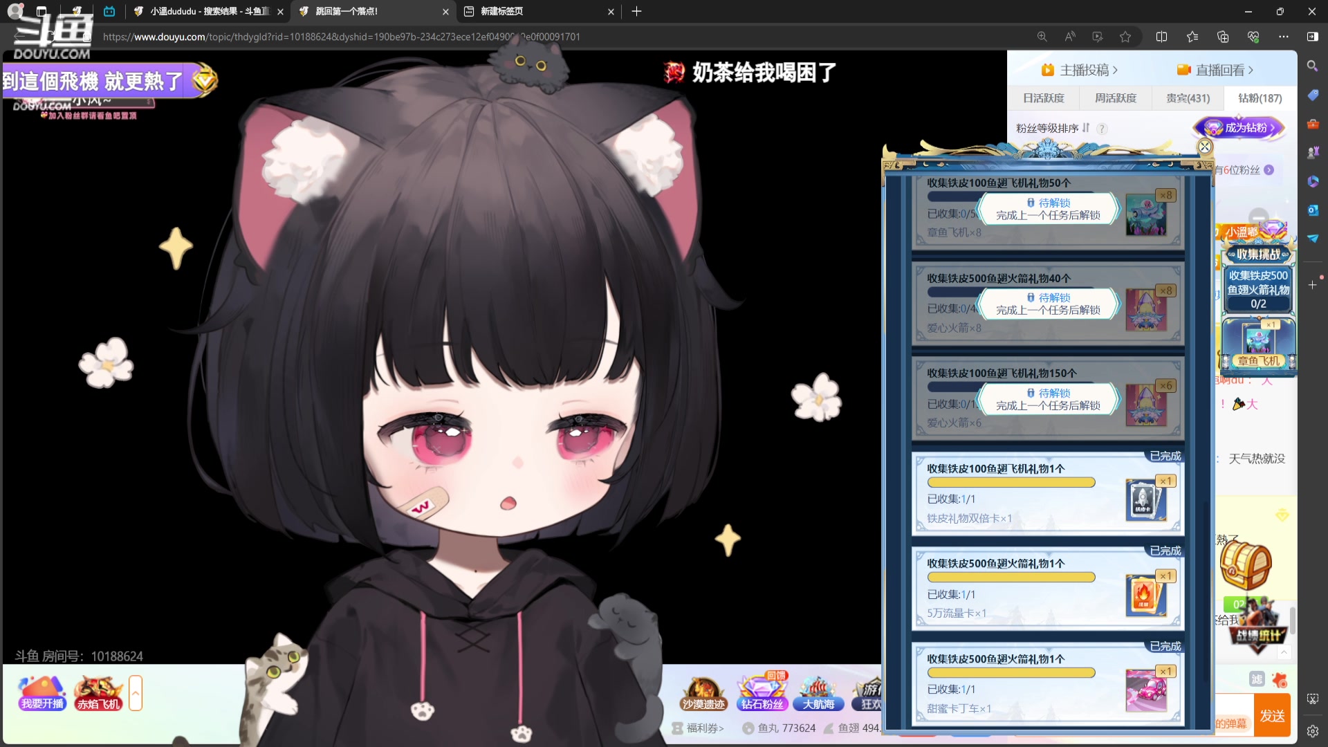Open the 主播投稿 link

(x=1079, y=70)
